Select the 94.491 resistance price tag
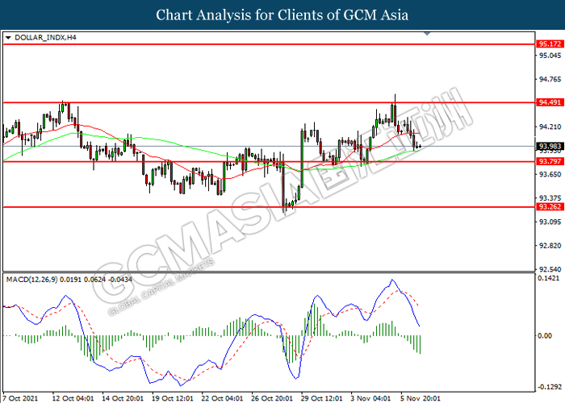Screen dimensions: 565x403 coord(549,103)
